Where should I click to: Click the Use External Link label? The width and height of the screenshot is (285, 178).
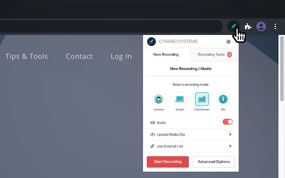[x=170, y=146]
